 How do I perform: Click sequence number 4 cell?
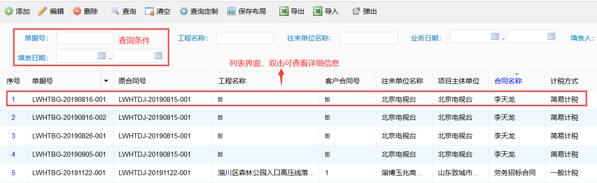click(x=13, y=154)
